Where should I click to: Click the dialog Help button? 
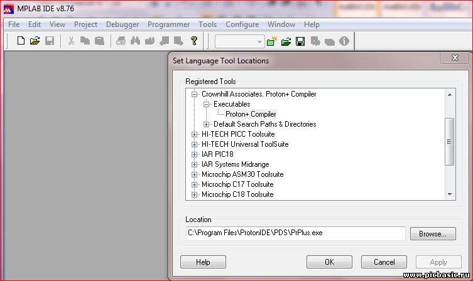(203, 262)
